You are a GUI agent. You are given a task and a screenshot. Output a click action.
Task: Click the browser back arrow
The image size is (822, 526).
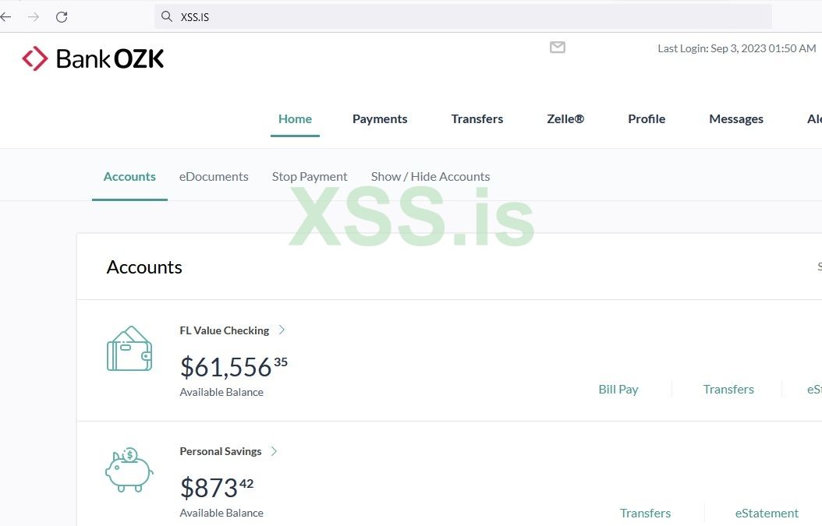pos(6,16)
